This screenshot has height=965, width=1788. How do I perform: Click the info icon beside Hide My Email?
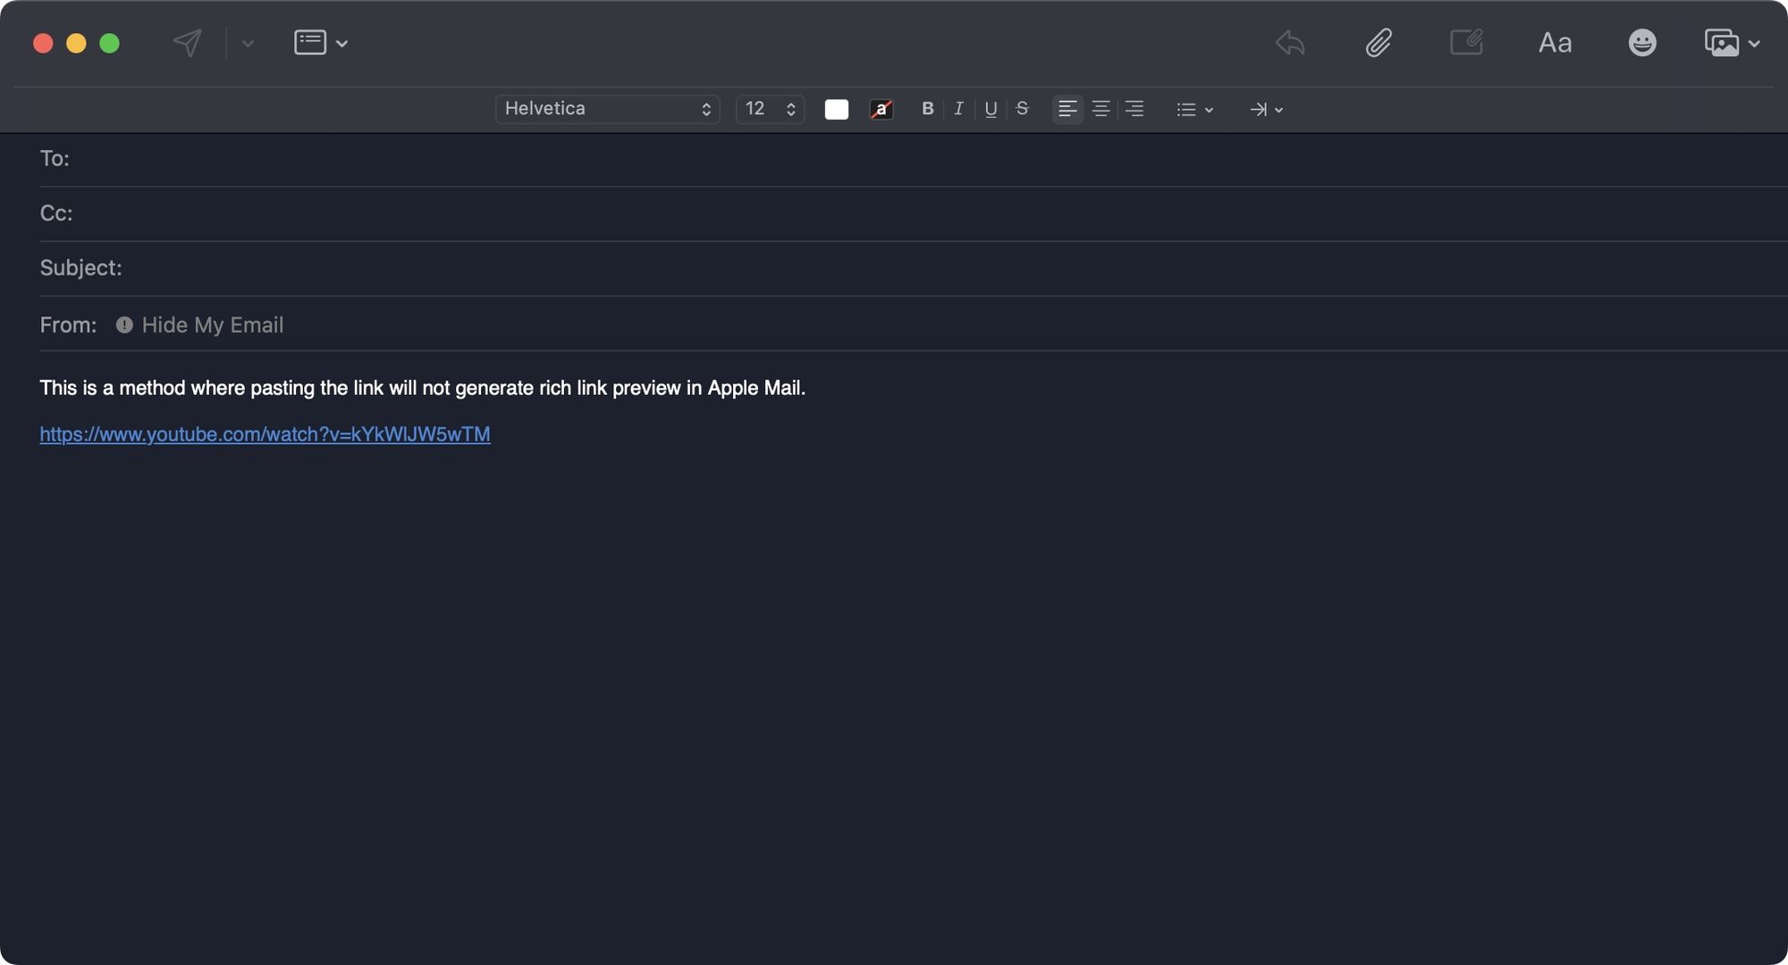[x=124, y=325]
